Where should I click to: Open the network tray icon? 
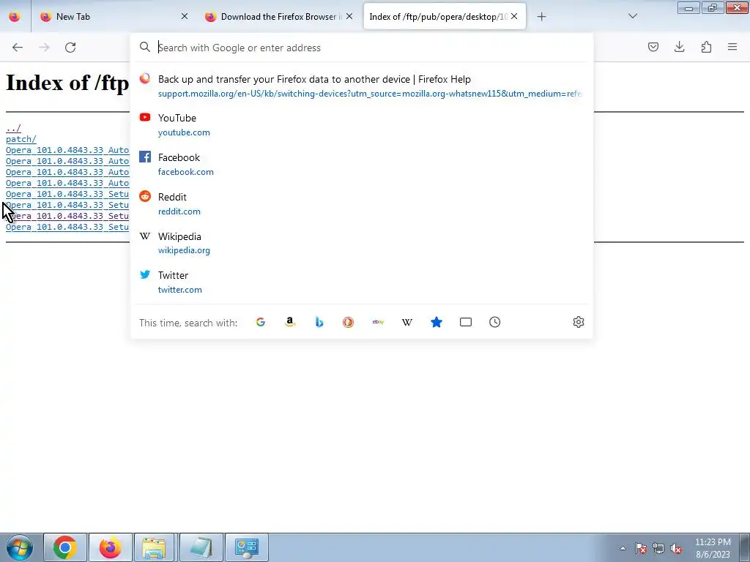[x=658, y=548]
